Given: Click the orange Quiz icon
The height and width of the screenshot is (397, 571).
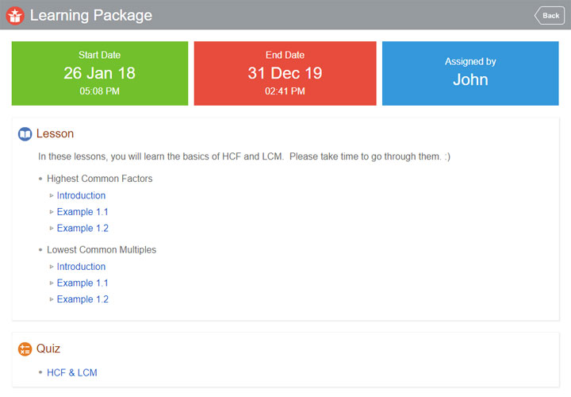Looking at the screenshot, I should coord(25,349).
